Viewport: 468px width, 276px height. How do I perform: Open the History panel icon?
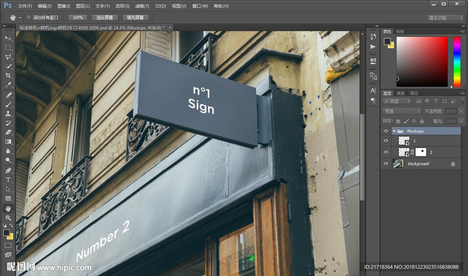click(x=373, y=36)
